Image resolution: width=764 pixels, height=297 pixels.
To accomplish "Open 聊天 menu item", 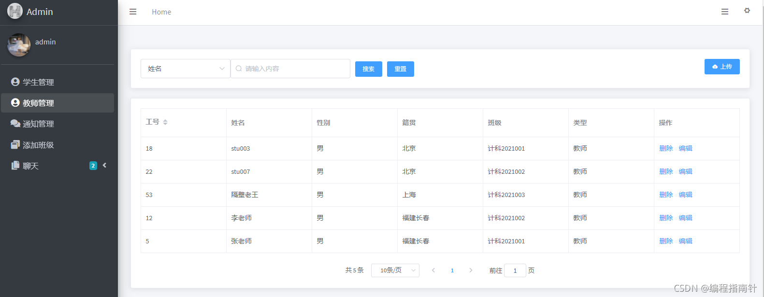I will click(58, 166).
